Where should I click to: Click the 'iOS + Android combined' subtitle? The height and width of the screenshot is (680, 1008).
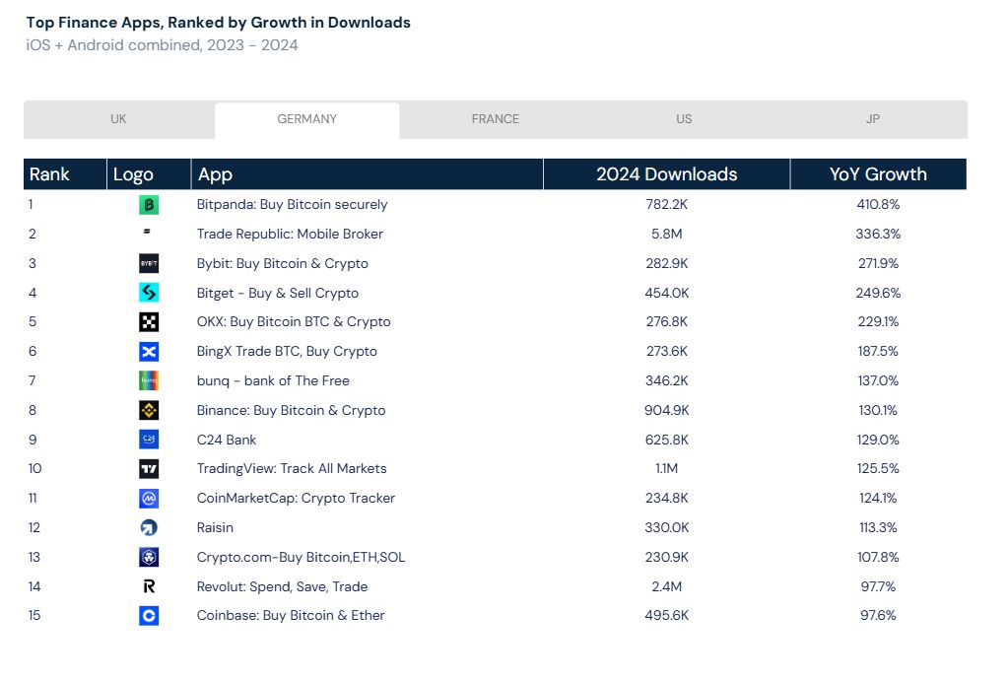pyautogui.click(x=162, y=45)
